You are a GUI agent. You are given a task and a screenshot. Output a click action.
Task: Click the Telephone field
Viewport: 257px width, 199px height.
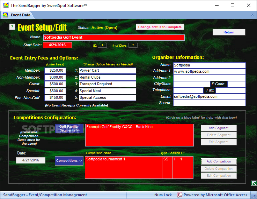[x=188, y=90]
